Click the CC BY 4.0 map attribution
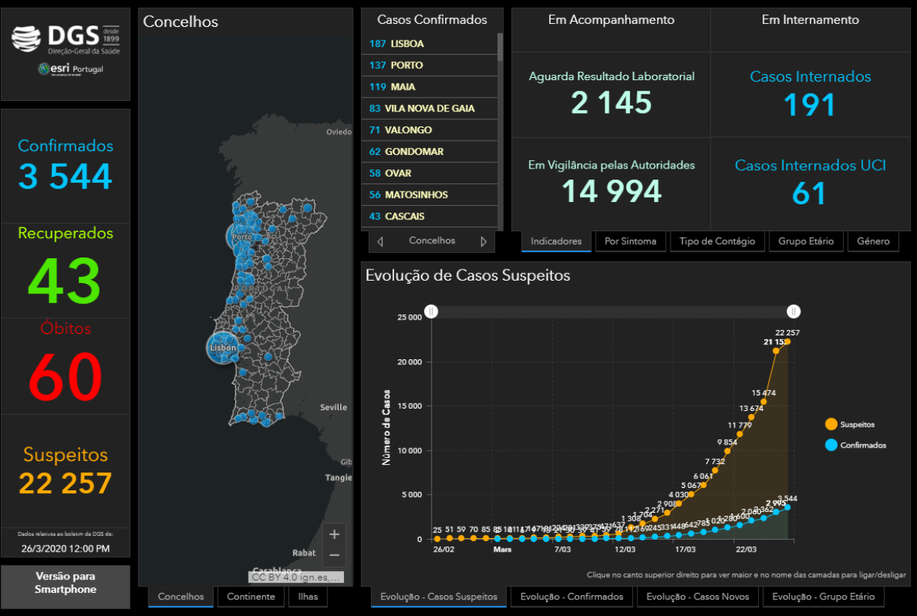The image size is (917, 616). (297, 577)
